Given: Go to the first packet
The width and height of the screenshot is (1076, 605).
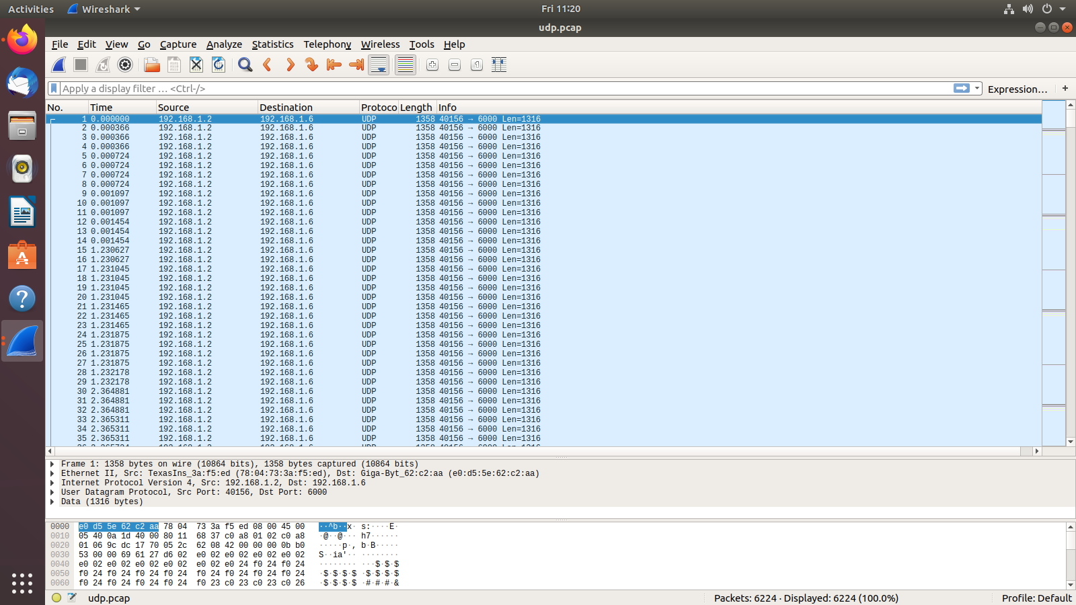Looking at the screenshot, I should coord(333,65).
